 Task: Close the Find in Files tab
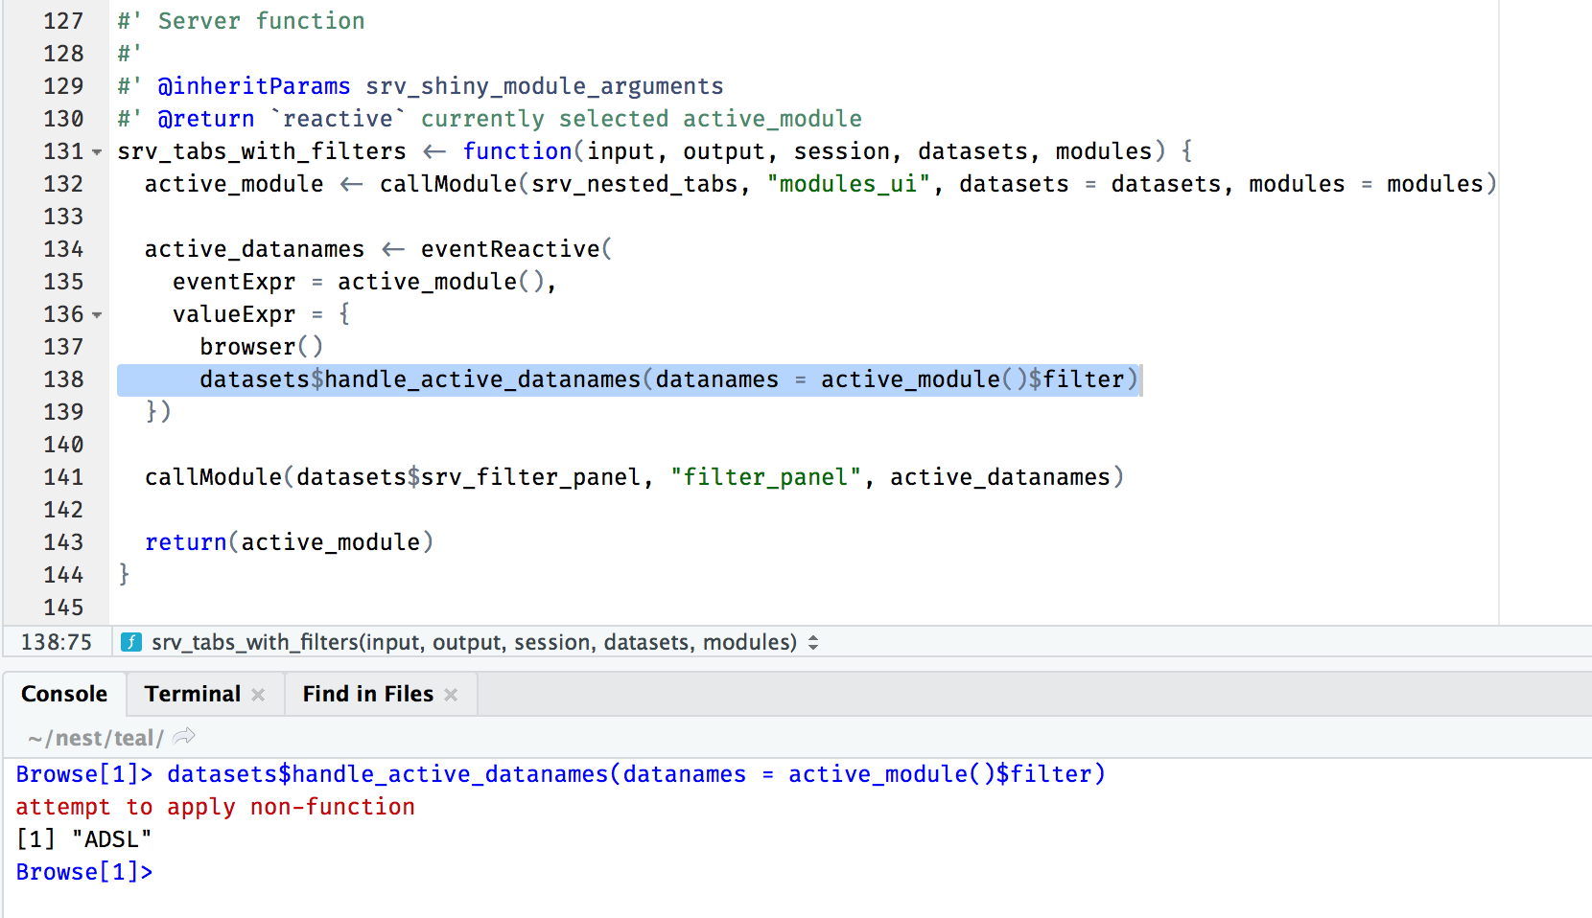[x=451, y=694]
